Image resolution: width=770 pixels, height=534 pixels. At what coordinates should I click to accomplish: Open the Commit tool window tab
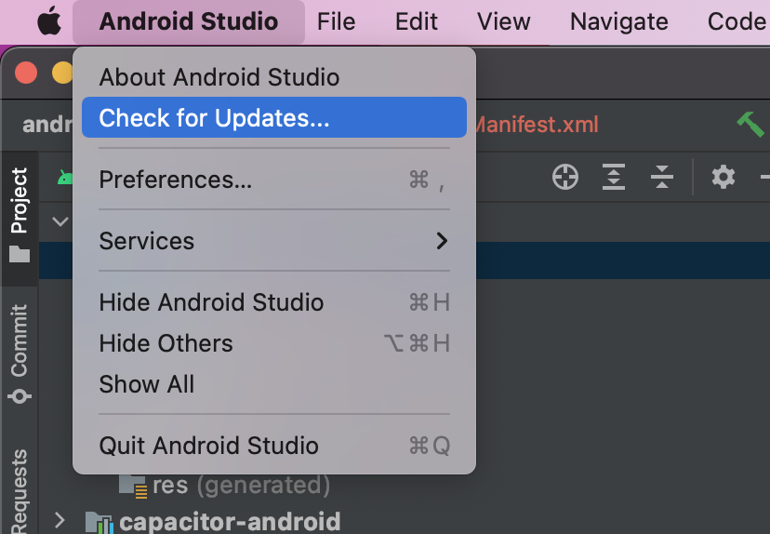[x=20, y=354]
